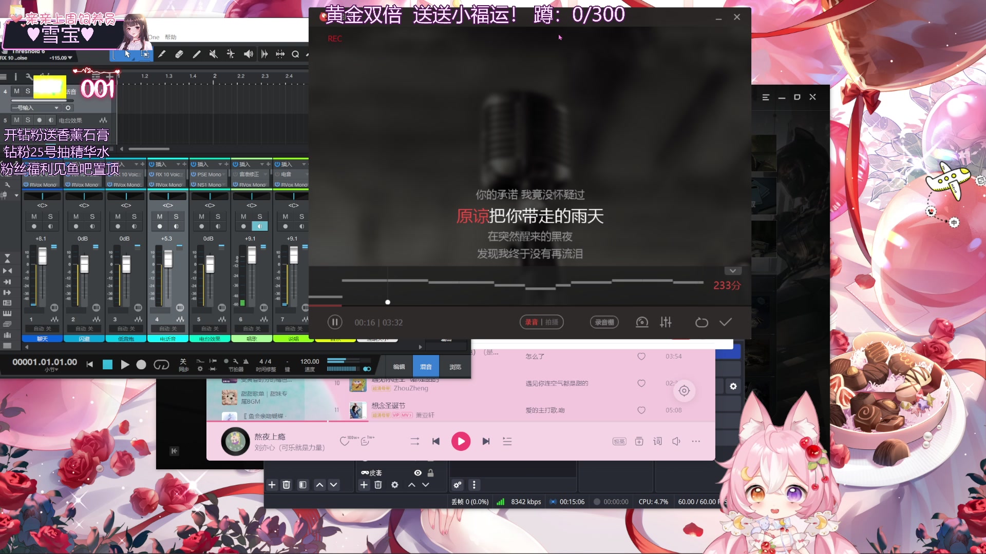The image size is (986, 554).
Task: Play the current song in music player
Action: click(461, 441)
